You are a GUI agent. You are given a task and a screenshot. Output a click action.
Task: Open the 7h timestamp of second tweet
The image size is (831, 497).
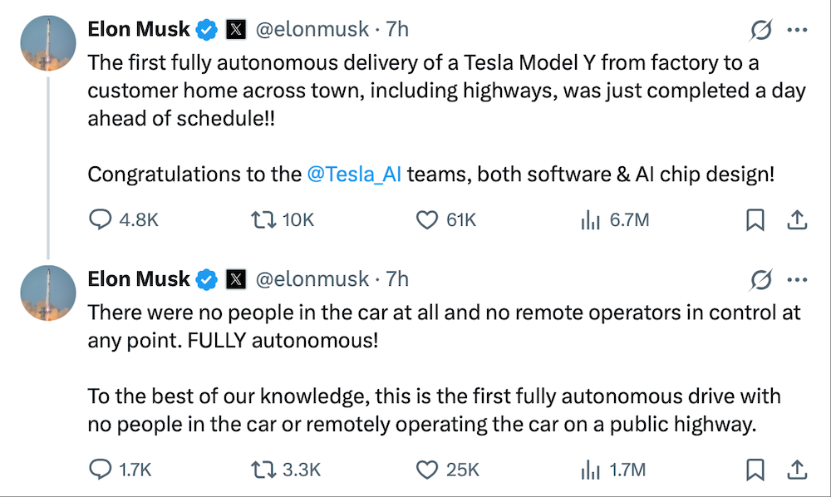pos(398,280)
